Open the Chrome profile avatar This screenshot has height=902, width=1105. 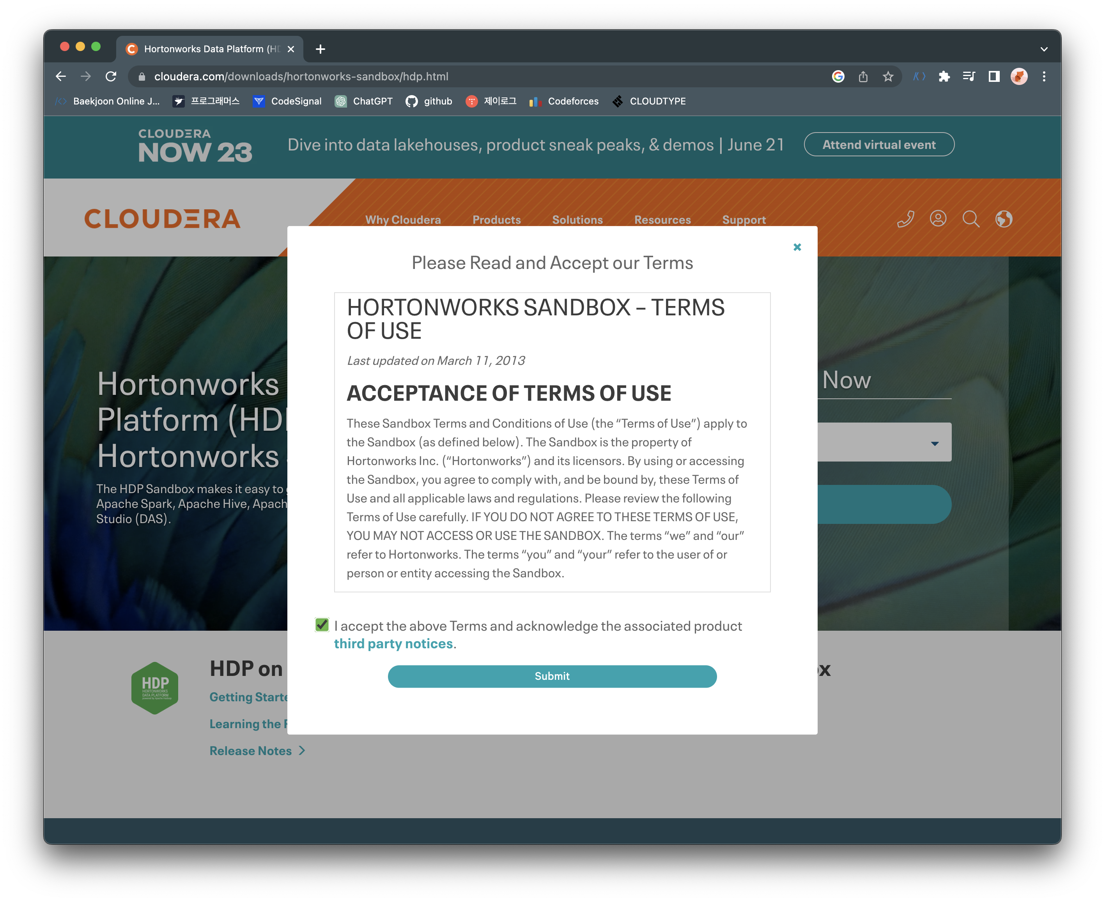tap(1019, 76)
